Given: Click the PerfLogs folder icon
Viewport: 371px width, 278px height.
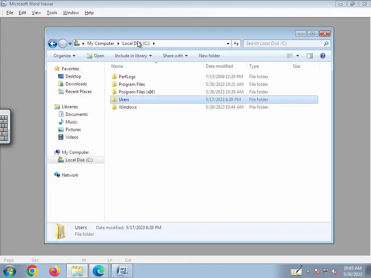Looking at the screenshot, I should pos(114,76).
